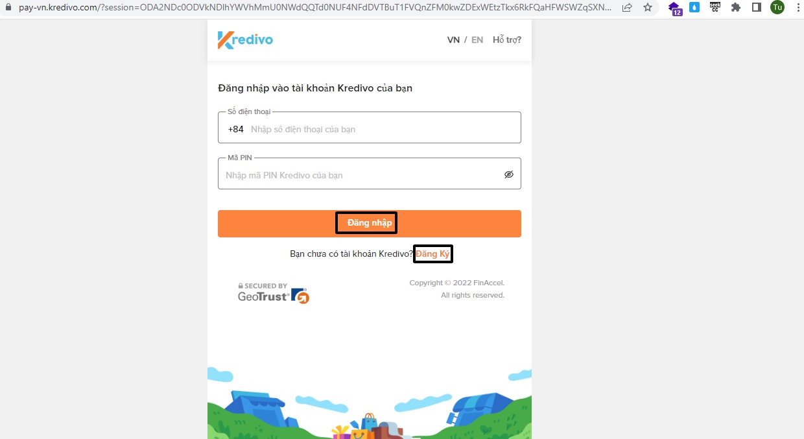Open the Tu profile avatar
804x439 pixels.
(777, 8)
